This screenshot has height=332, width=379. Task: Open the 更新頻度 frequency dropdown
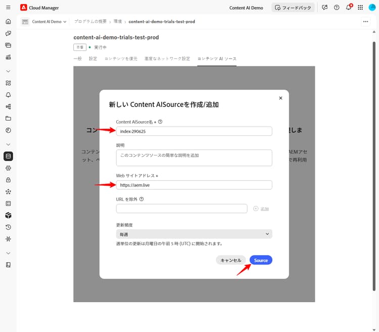tap(194, 234)
